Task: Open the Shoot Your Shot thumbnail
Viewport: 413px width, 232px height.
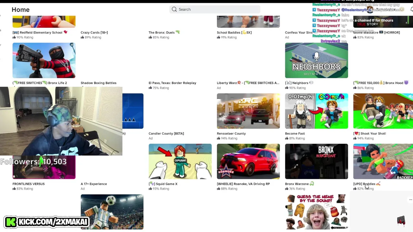Action: [383, 111]
